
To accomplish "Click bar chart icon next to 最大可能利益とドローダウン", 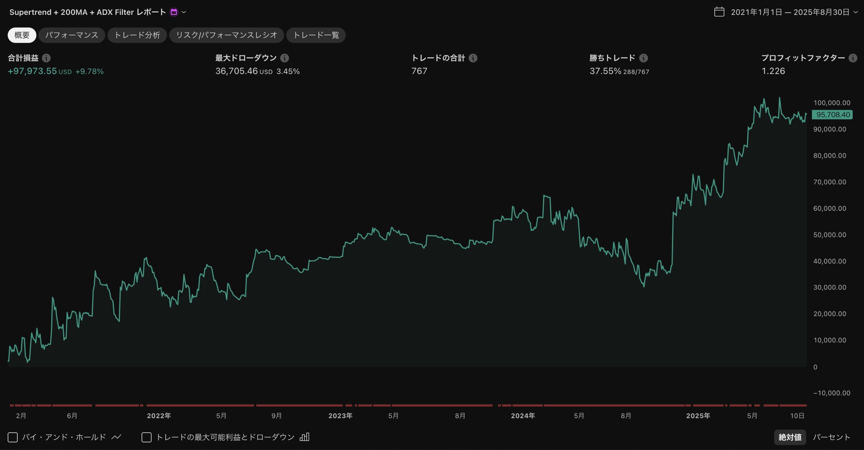I will point(304,437).
